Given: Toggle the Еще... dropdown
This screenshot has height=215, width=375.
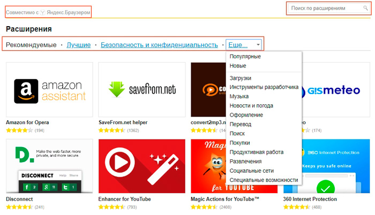Looking at the screenshot, I should (x=244, y=45).
